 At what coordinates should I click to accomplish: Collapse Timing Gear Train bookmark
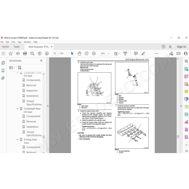coord(18,140)
